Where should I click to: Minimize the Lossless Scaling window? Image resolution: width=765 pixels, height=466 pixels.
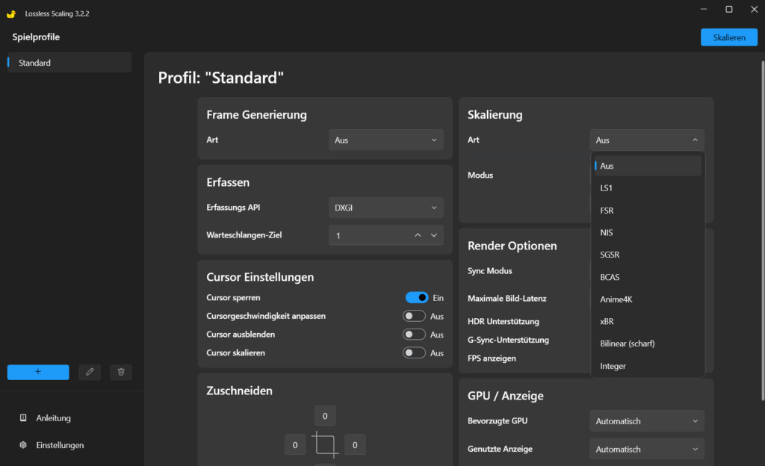[704, 9]
